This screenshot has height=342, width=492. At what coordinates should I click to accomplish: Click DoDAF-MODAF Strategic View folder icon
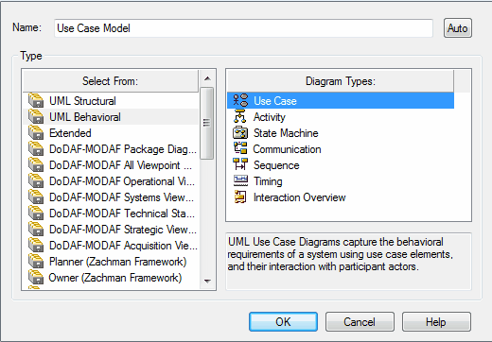click(36, 229)
